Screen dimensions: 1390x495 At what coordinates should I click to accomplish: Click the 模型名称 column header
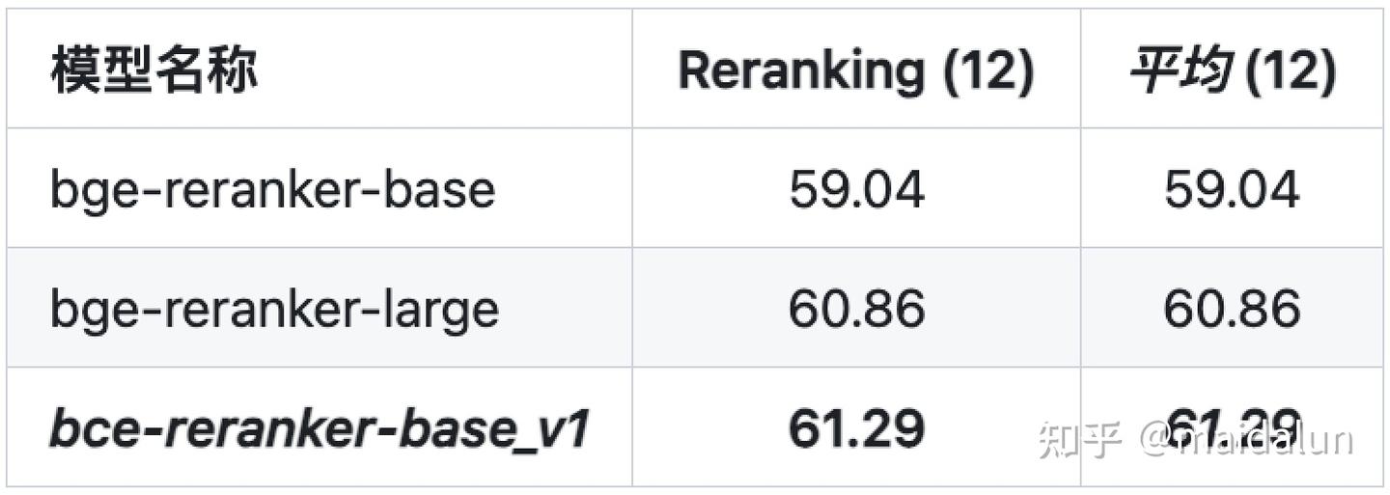point(153,70)
